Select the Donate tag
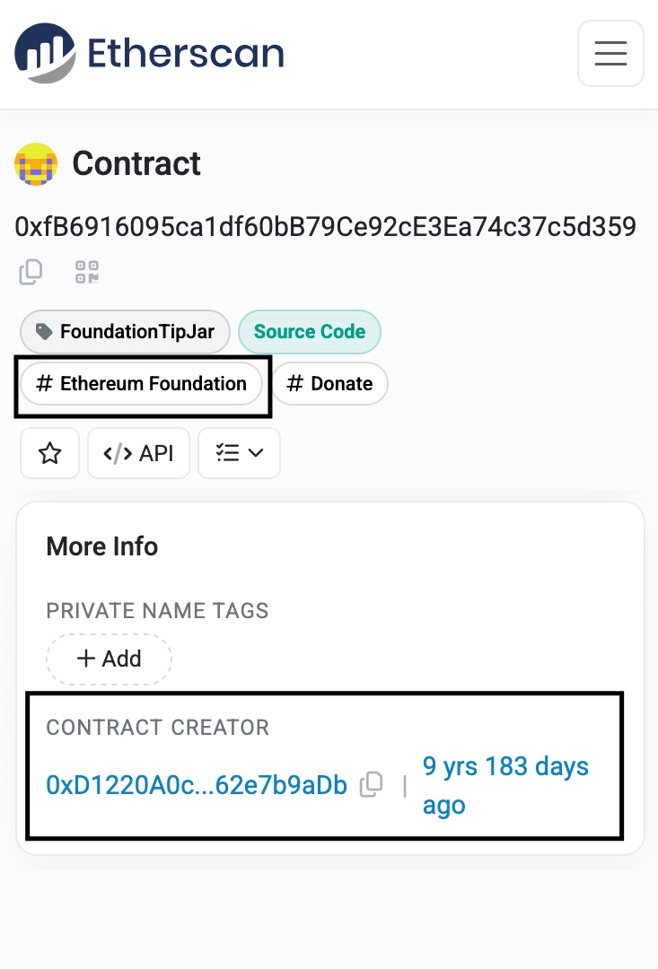The height and width of the screenshot is (969, 658). coord(330,383)
